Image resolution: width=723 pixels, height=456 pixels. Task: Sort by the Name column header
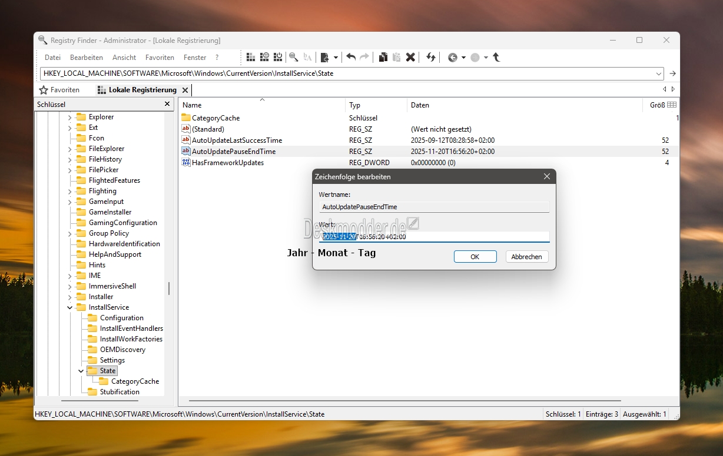click(x=263, y=105)
